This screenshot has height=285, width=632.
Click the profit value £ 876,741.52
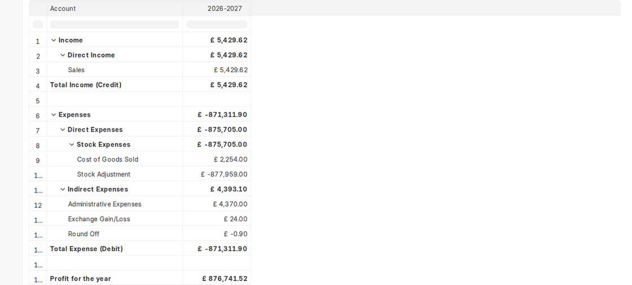pyautogui.click(x=225, y=279)
